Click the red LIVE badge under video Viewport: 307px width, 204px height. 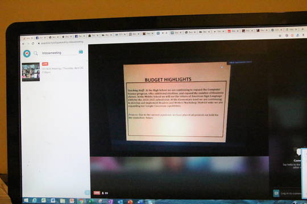pos(97,193)
